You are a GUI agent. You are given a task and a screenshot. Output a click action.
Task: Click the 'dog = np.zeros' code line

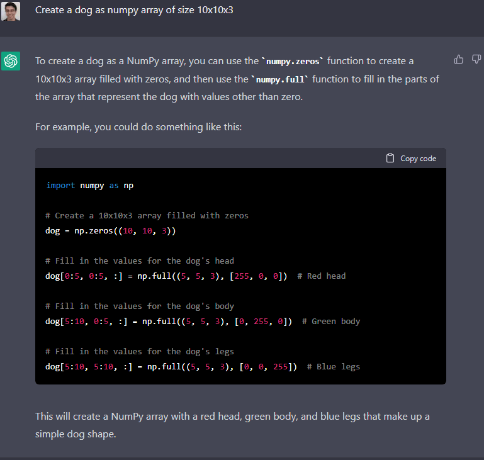[111, 231]
